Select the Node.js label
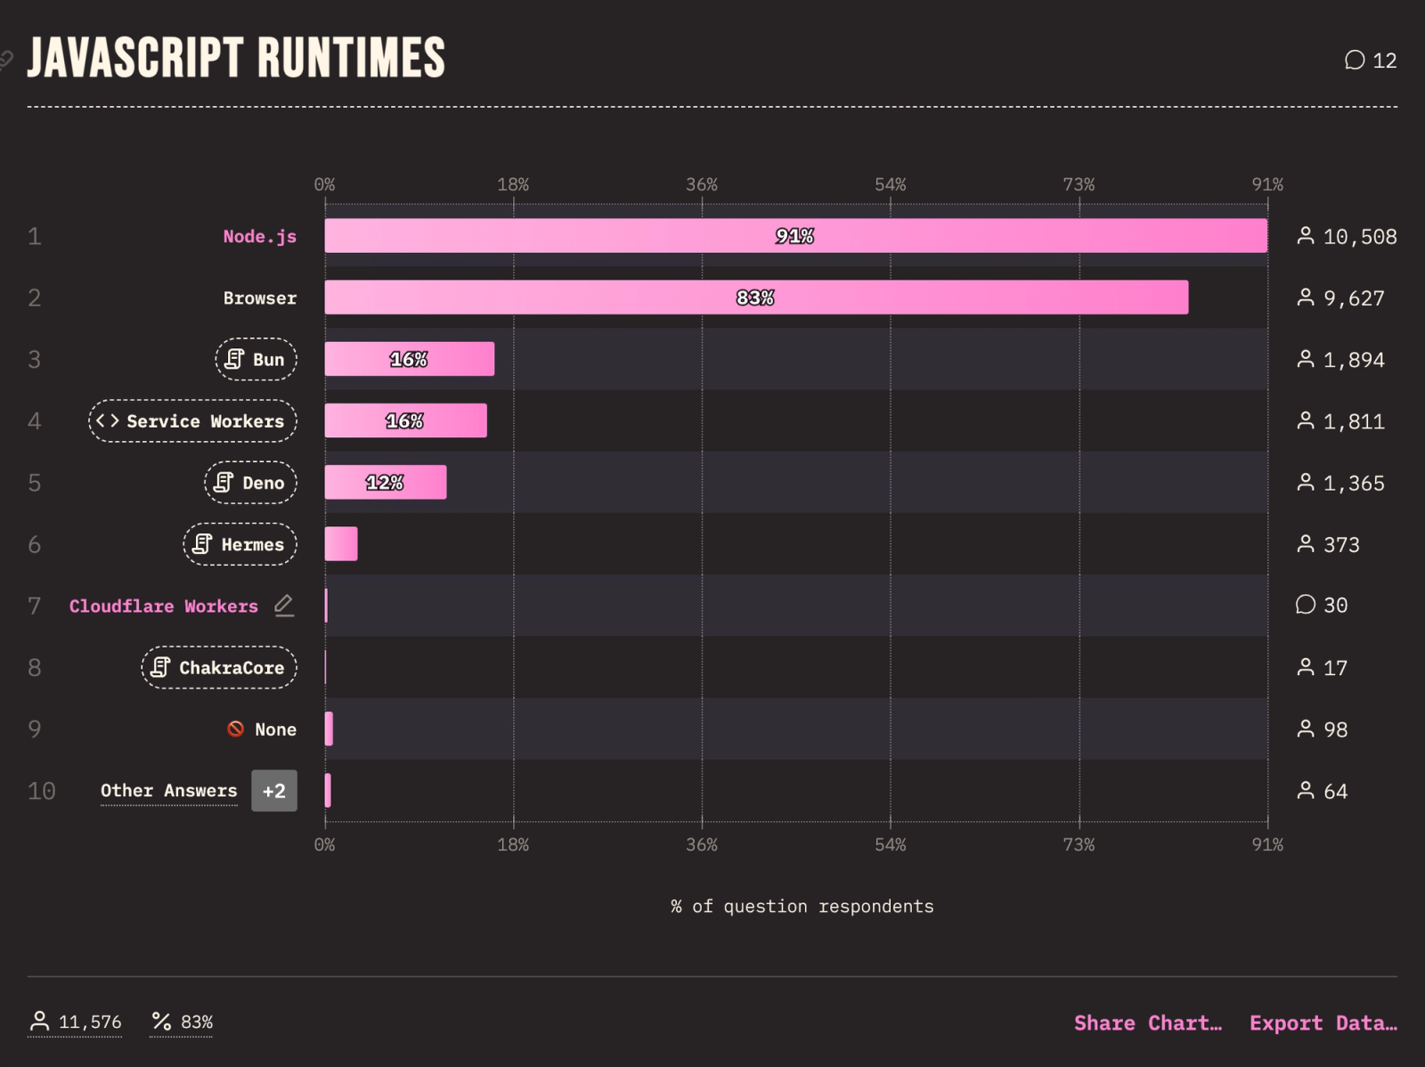Viewport: 1425px width, 1067px height. click(259, 236)
